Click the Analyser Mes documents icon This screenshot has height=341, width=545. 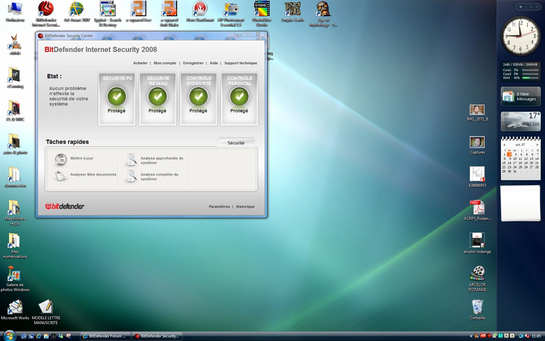tap(61, 176)
